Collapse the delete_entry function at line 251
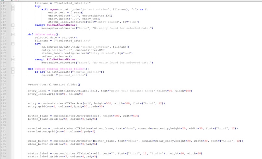 pos(13,34)
